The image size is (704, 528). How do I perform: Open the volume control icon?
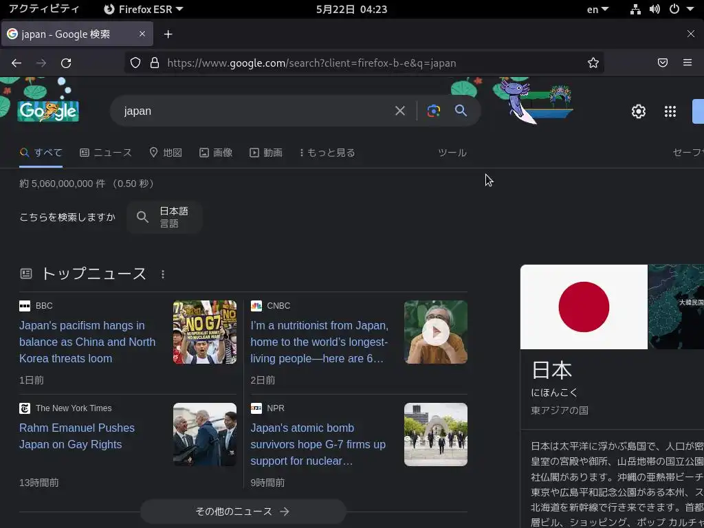click(654, 9)
